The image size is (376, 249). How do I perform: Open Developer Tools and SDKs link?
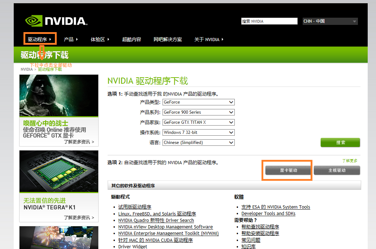click(268, 213)
